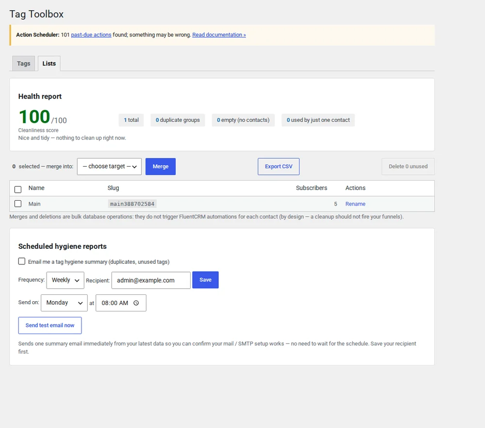Image resolution: width=485 pixels, height=428 pixels.
Task: Open Read documentation link
Action: [x=219, y=34]
